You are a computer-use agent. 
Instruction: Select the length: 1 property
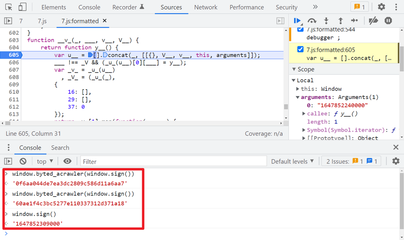[322, 122]
